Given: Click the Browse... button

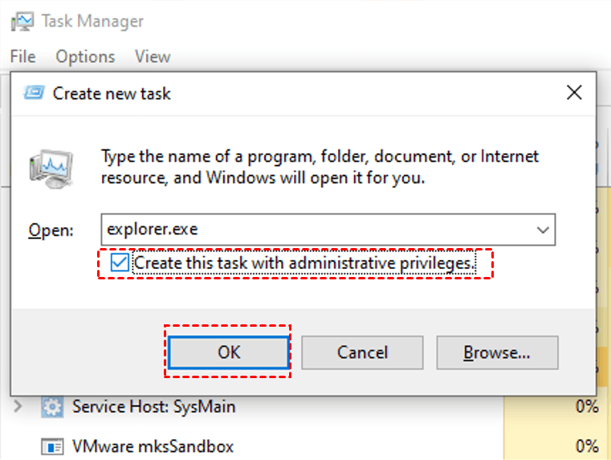Looking at the screenshot, I should tap(496, 352).
